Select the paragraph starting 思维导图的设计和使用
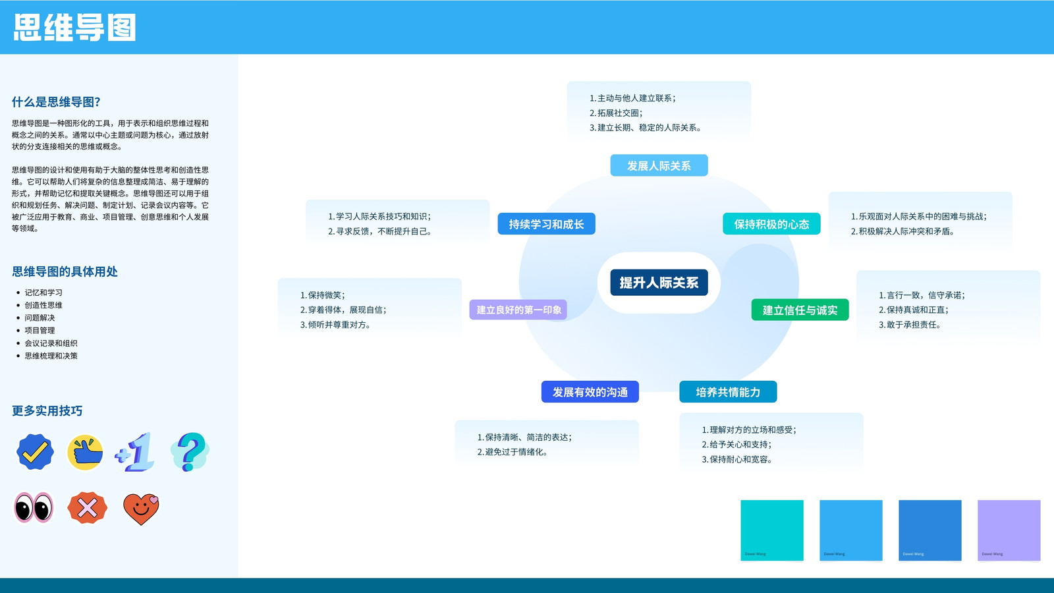The height and width of the screenshot is (593, 1054). [x=111, y=199]
